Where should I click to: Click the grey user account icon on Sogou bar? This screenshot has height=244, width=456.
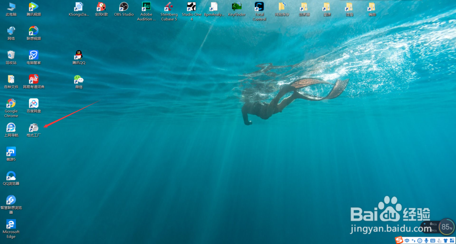[x=439, y=240]
